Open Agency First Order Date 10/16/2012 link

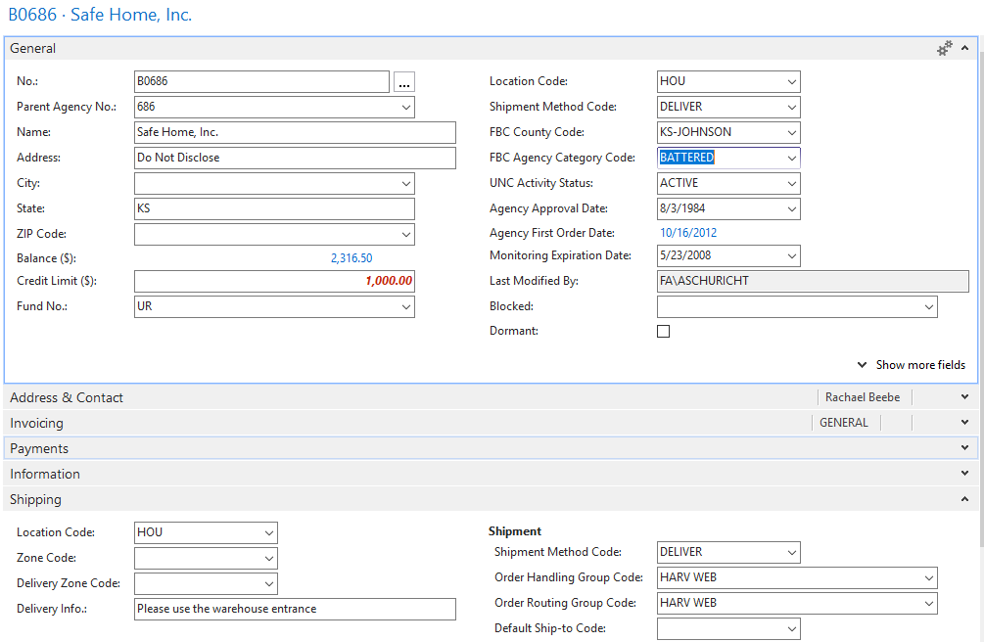[x=688, y=233]
